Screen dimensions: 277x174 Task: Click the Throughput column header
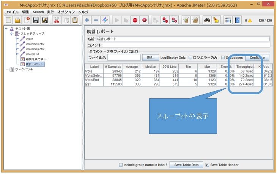(x=245, y=67)
